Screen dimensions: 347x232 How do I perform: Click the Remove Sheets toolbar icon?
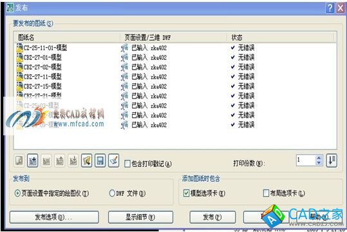[46, 160]
